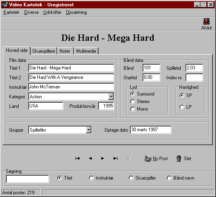216x197 pixels.
Task: Expand the Kategori dropdown arrow
Action: [111, 96]
